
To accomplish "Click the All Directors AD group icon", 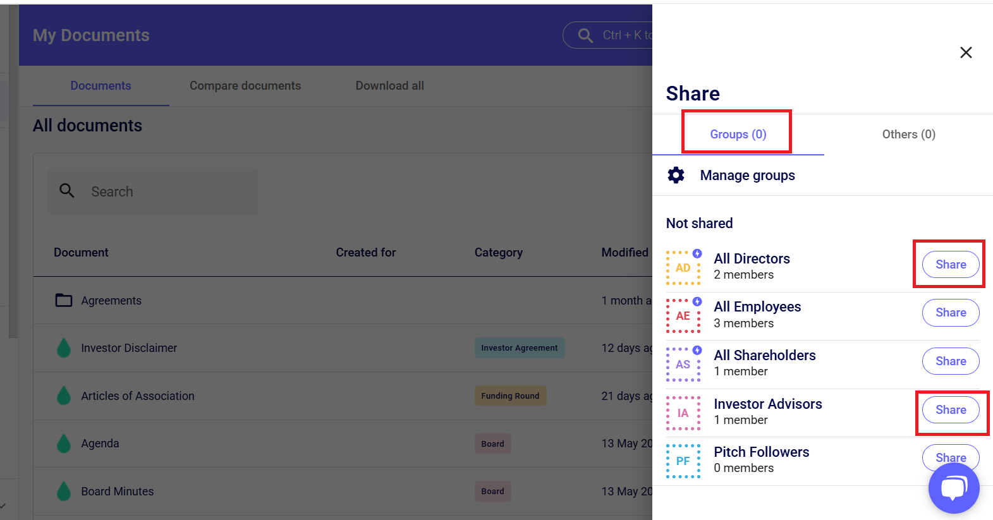I will tap(683, 268).
